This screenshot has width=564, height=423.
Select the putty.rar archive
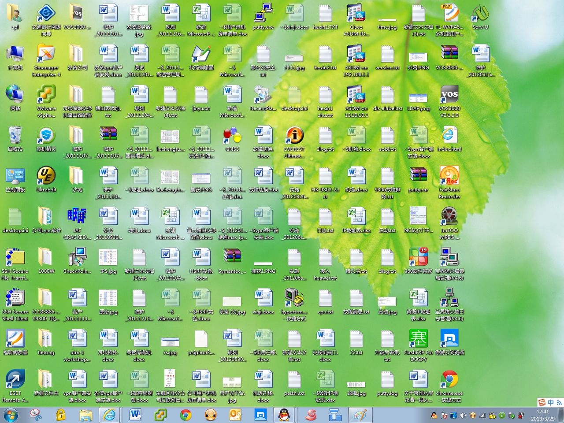pyautogui.click(x=418, y=180)
